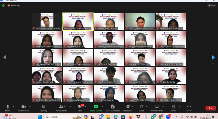Open Zoom app icon in the taskbar

click(168, 117)
